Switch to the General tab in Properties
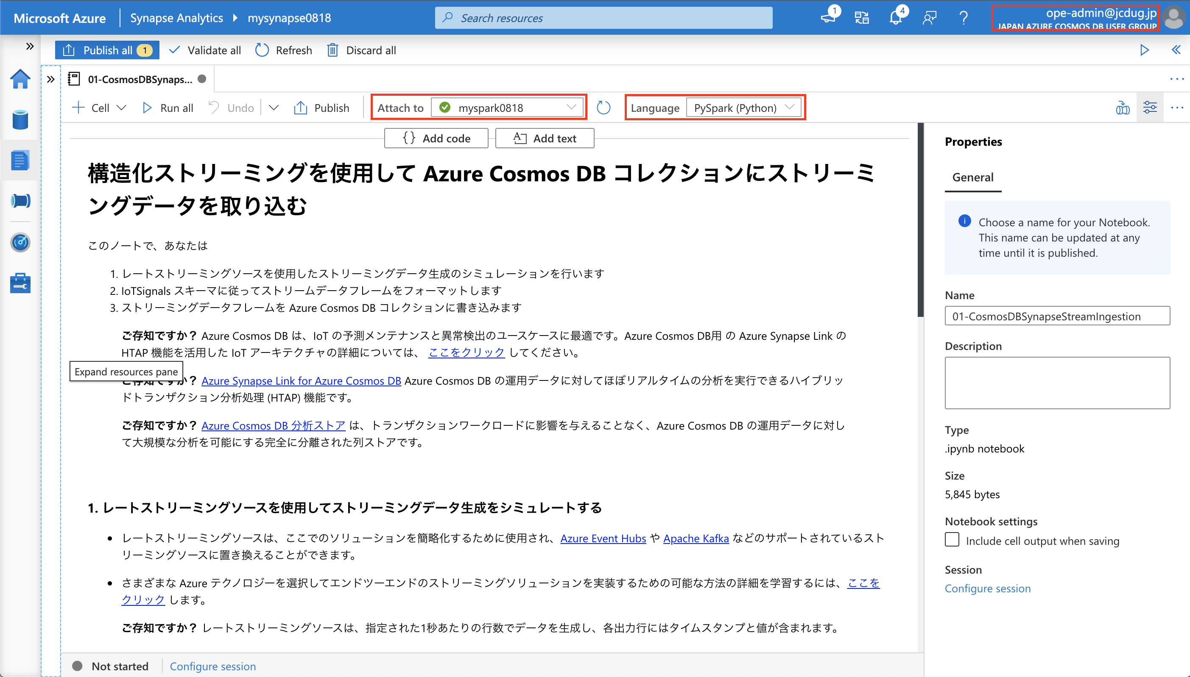This screenshot has height=677, width=1190. click(973, 177)
